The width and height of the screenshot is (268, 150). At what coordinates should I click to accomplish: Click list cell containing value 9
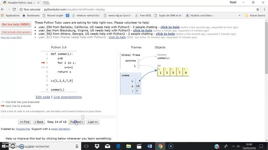point(186,72)
